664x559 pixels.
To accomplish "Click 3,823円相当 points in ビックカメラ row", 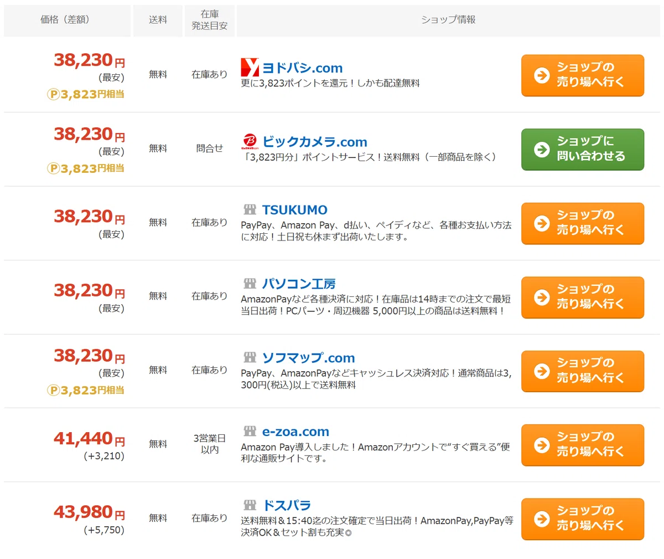I will (92, 168).
